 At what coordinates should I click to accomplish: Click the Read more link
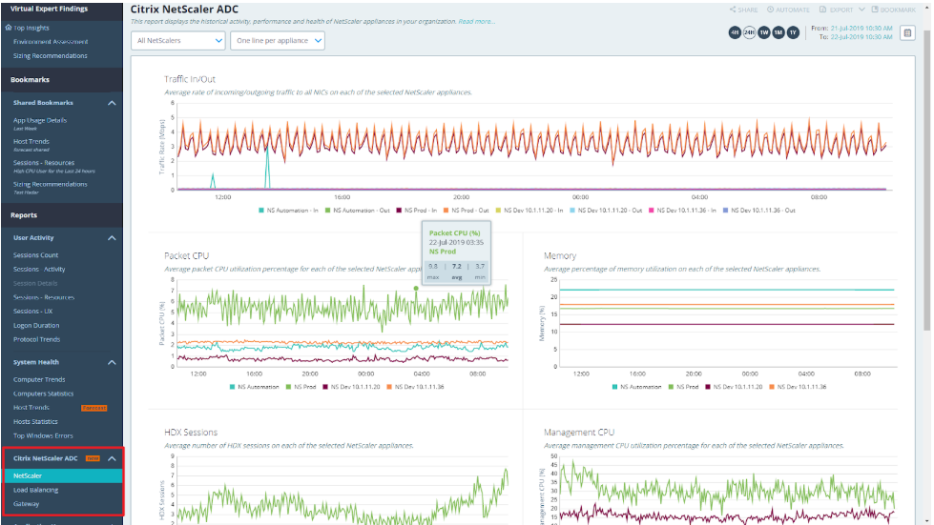[x=476, y=21]
